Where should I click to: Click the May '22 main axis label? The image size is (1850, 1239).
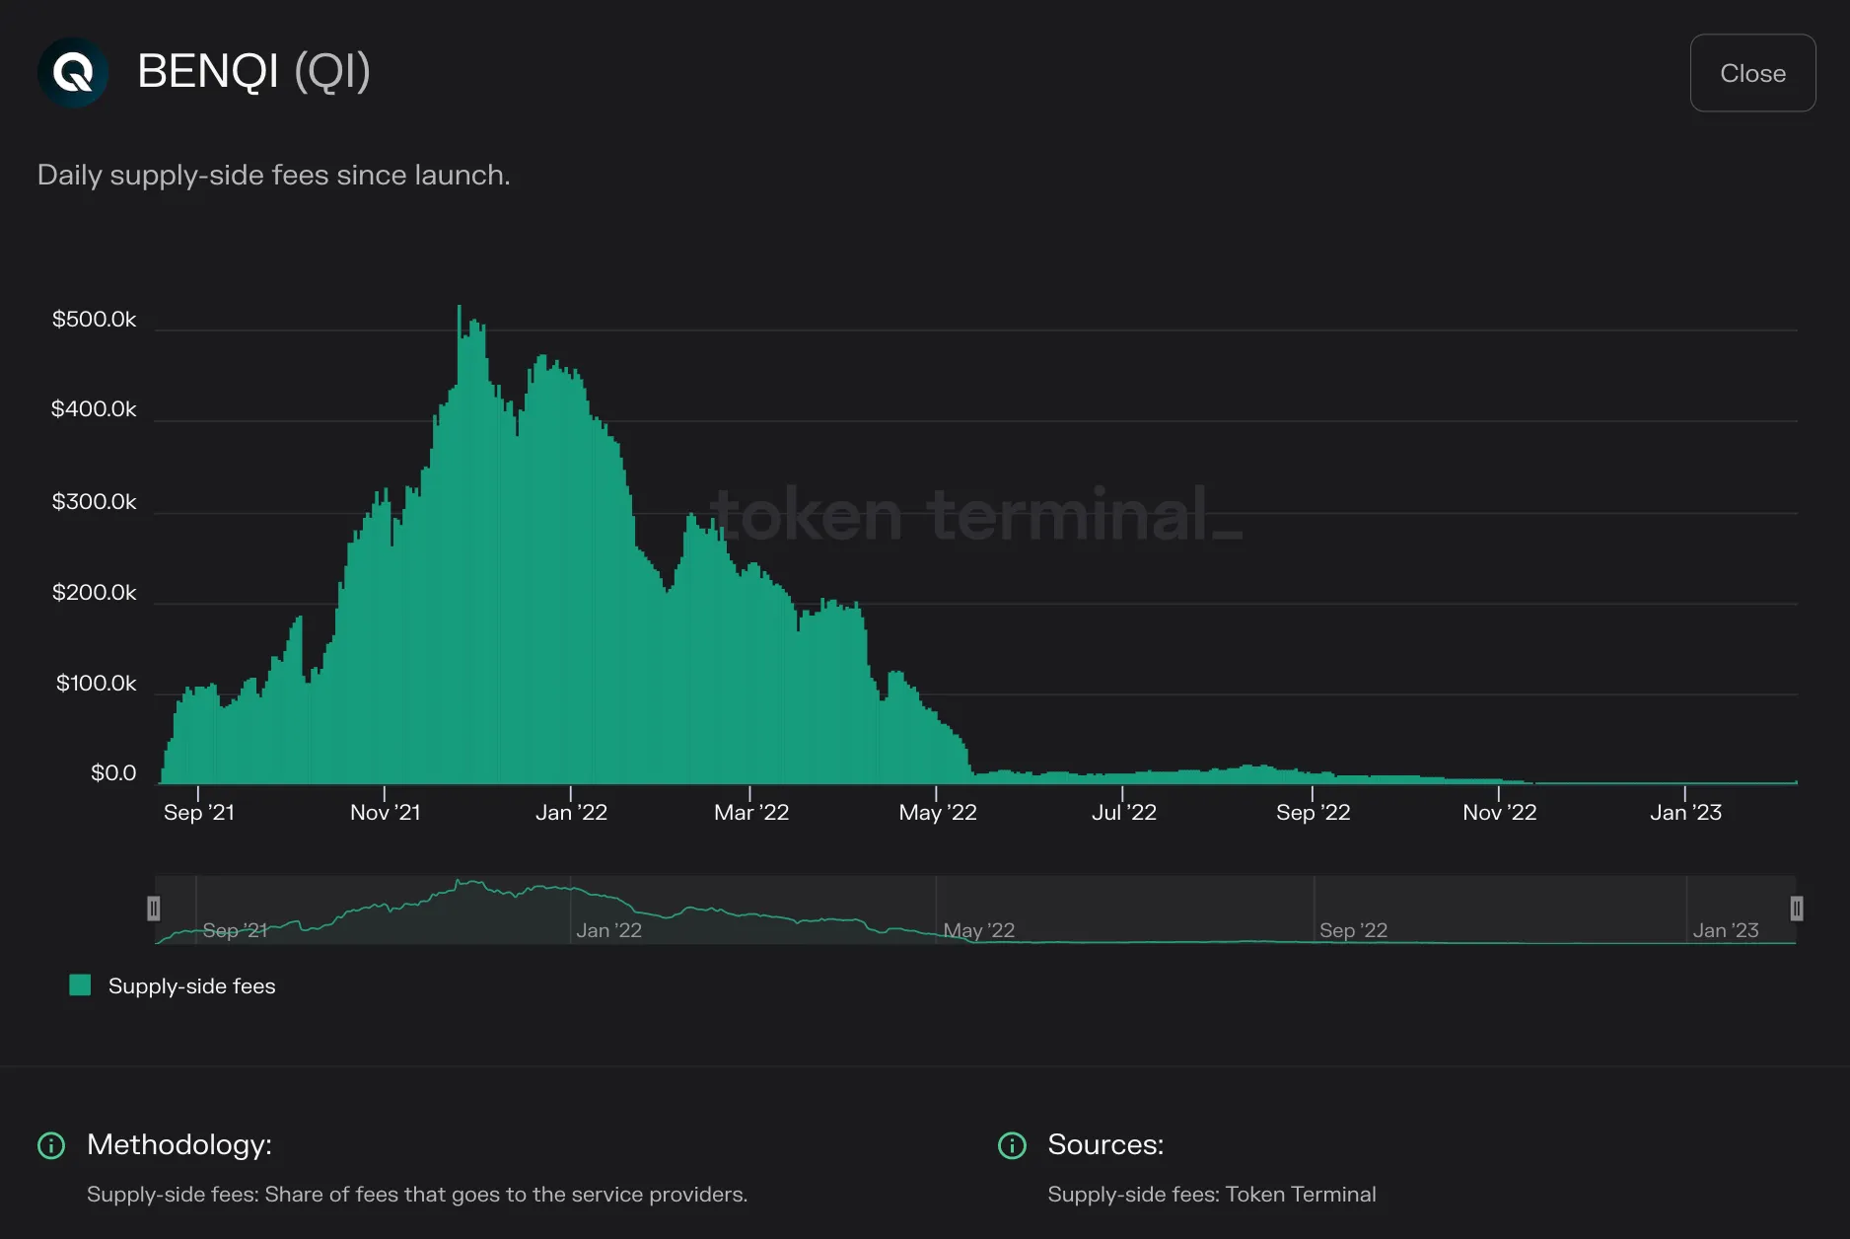(x=937, y=812)
